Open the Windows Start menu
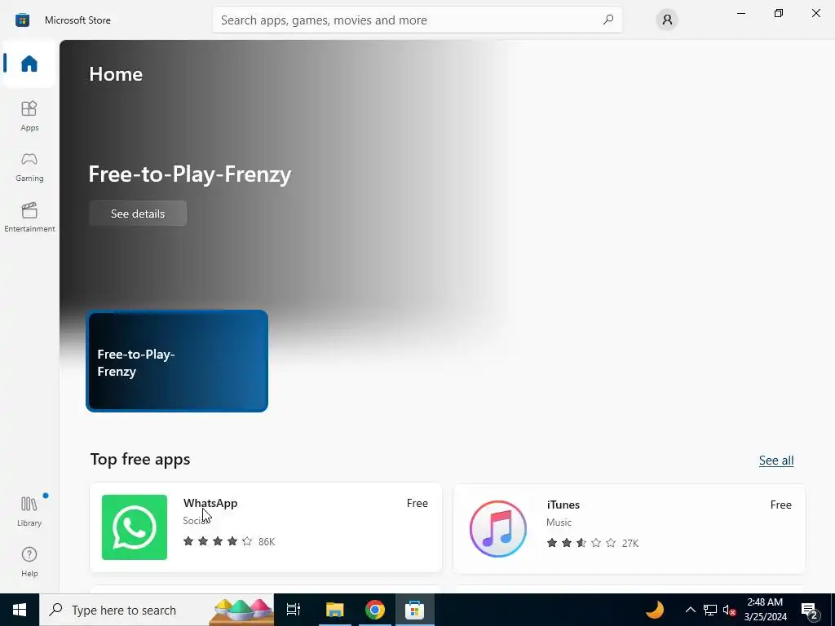 pos(20,610)
